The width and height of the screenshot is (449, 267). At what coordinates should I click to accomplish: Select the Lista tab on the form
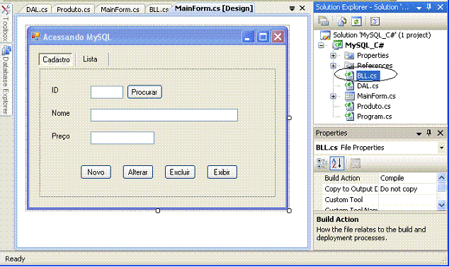coord(90,59)
